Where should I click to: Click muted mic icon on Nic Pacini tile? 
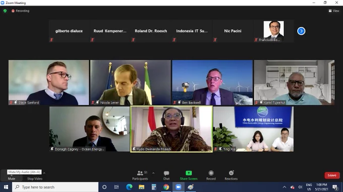(x=215, y=40)
